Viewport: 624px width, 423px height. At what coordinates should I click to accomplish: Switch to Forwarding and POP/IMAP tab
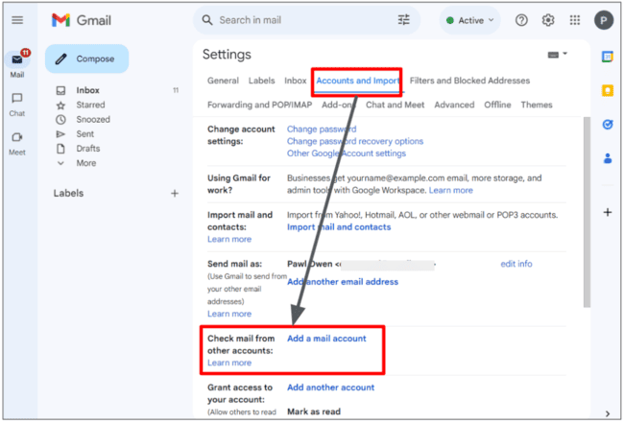coord(259,105)
